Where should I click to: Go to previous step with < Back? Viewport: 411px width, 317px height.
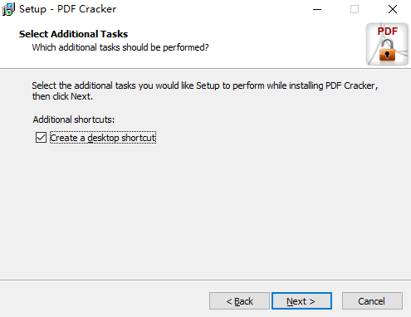[239, 300]
